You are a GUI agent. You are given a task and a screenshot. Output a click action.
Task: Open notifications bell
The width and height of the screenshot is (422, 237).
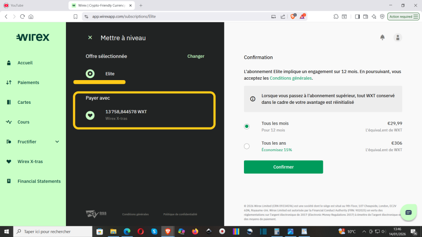click(x=382, y=37)
